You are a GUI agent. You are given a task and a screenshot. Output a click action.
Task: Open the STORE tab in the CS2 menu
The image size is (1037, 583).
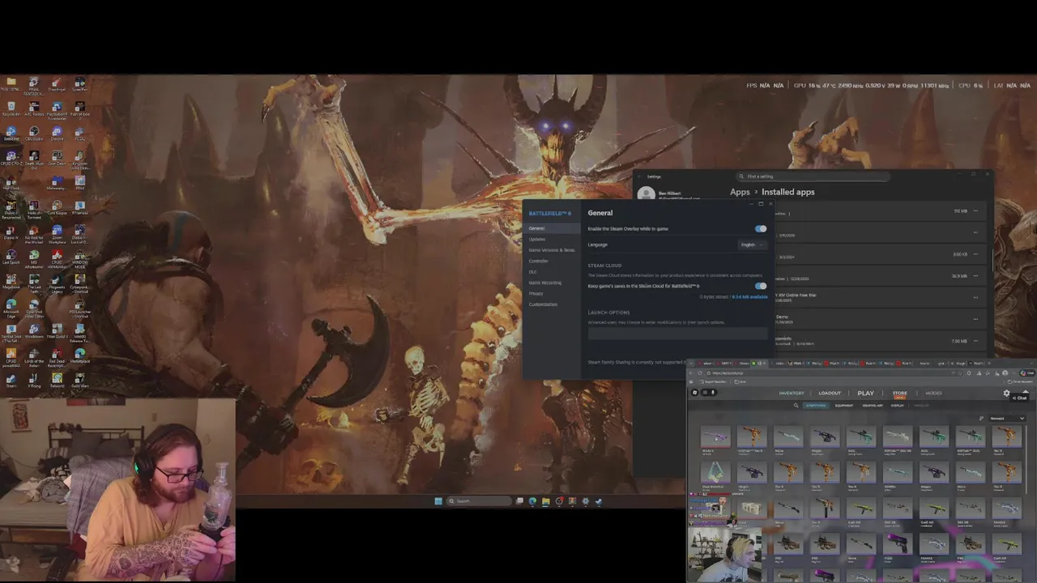click(900, 393)
